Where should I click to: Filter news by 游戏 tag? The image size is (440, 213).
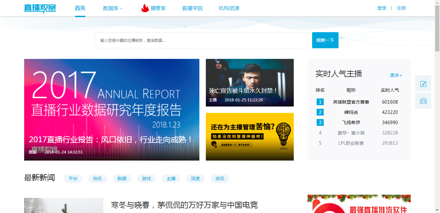point(147,179)
